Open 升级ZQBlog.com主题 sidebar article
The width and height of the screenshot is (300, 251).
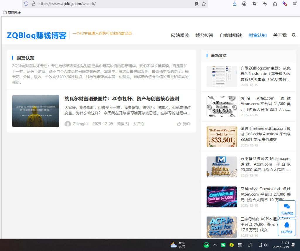point(265,73)
